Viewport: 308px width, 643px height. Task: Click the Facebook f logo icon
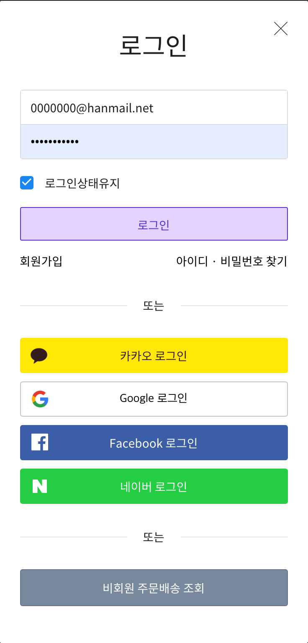[x=40, y=442]
